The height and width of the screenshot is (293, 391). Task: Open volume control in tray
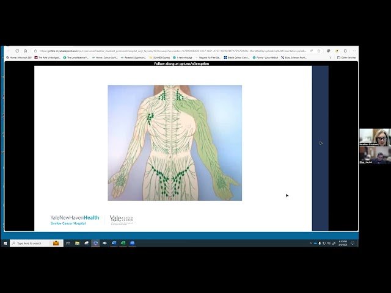click(329, 243)
